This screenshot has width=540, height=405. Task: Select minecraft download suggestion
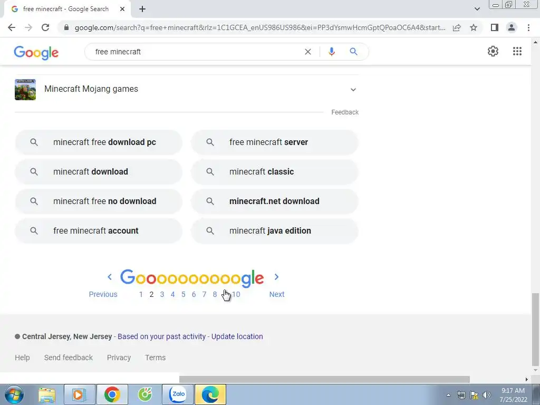99,171
